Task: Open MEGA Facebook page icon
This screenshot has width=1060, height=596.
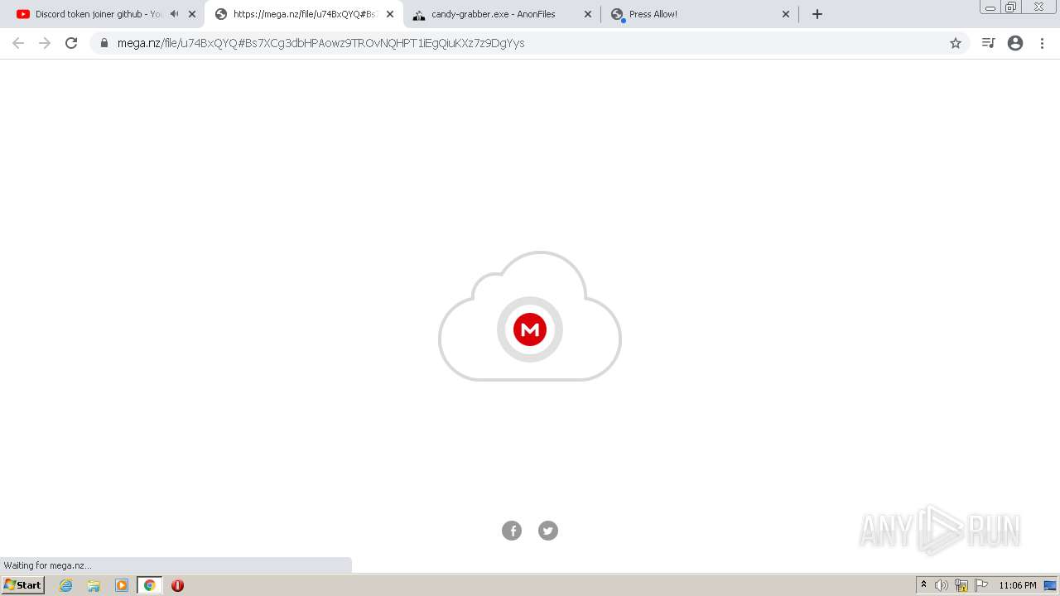Action: (x=512, y=531)
